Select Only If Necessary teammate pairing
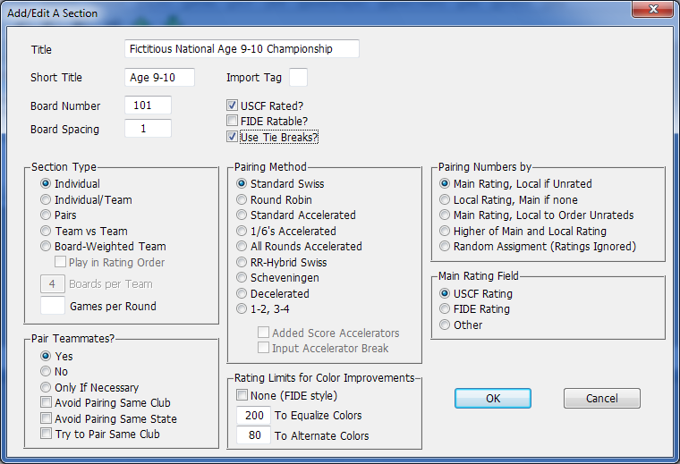This screenshot has width=680, height=464. (47, 388)
